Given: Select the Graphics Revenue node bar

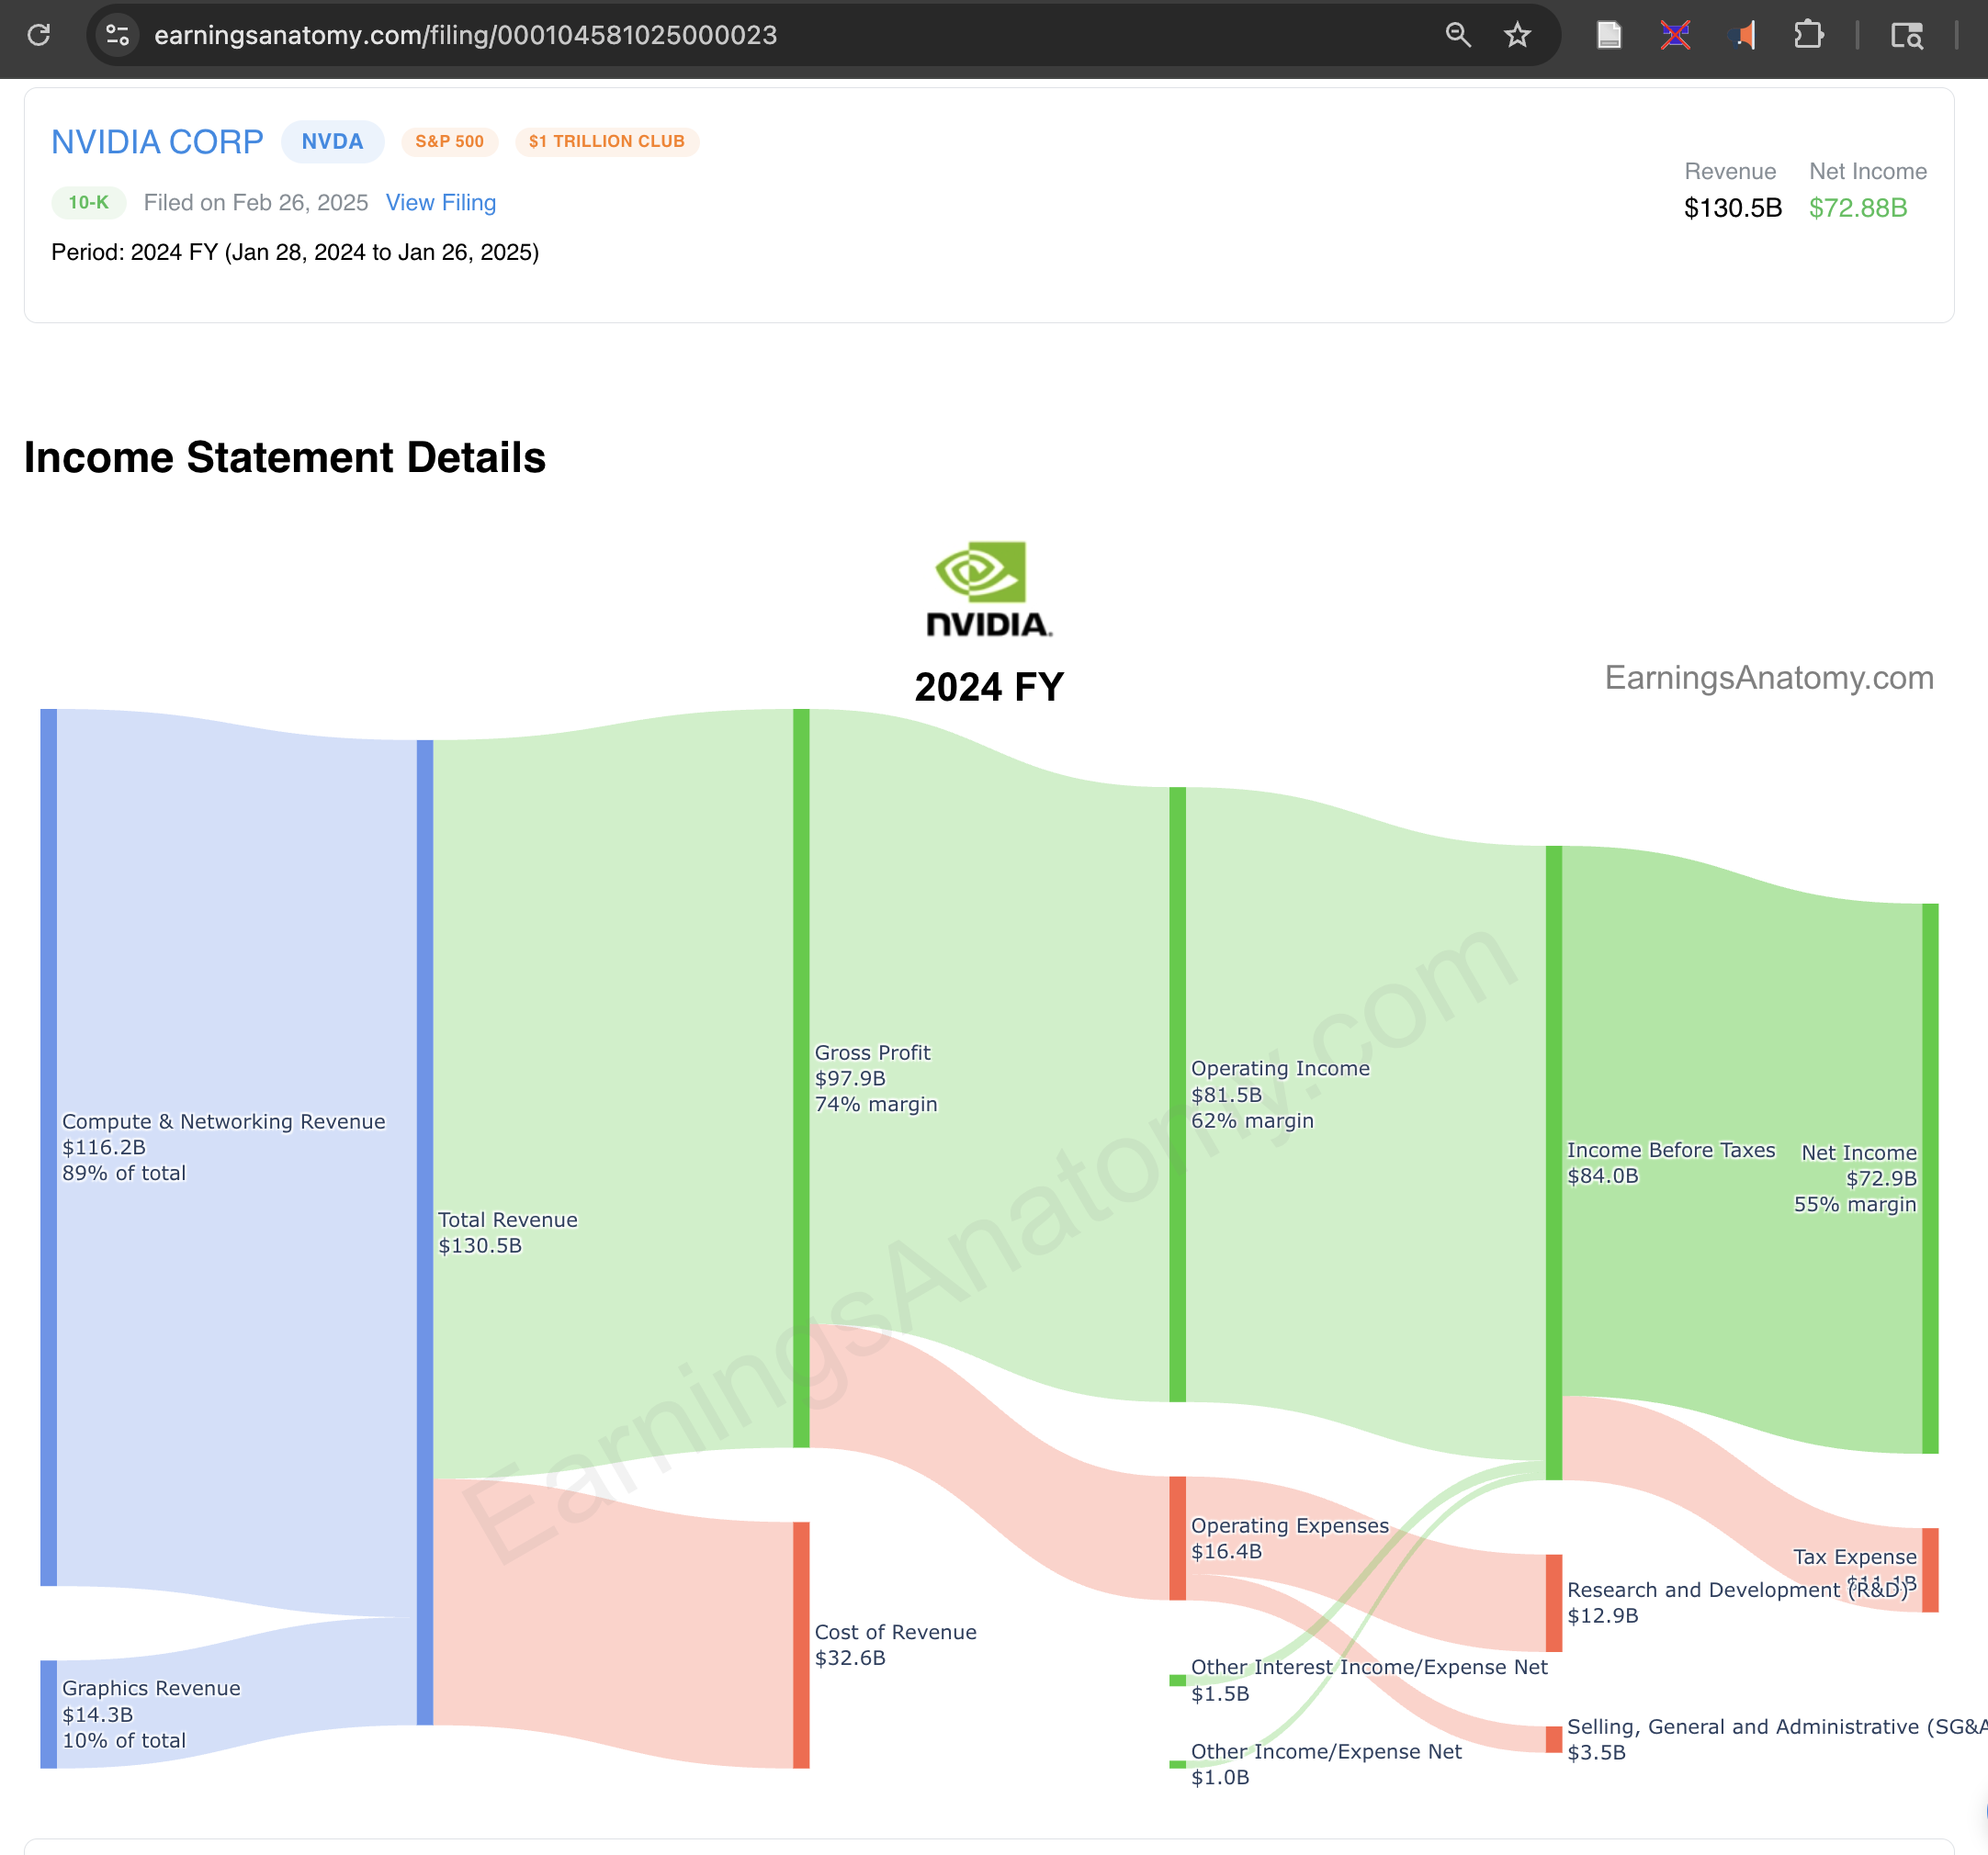Looking at the screenshot, I should [48, 1714].
